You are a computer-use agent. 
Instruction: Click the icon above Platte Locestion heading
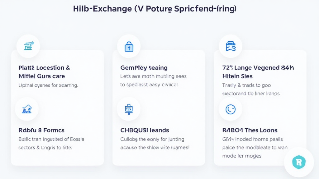(28, 46)
